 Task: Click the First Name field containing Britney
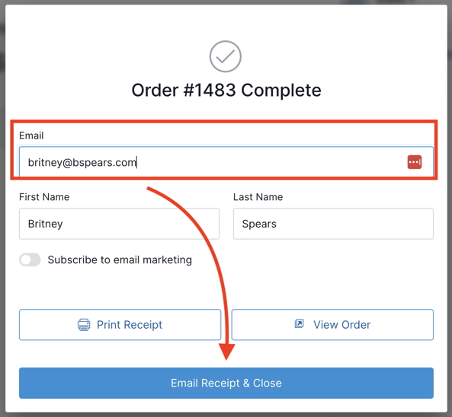coord(120,224)
